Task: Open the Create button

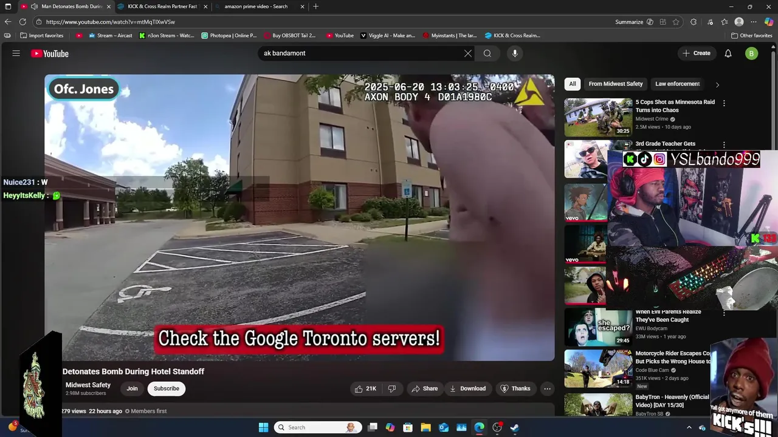Action: point(696,53)
